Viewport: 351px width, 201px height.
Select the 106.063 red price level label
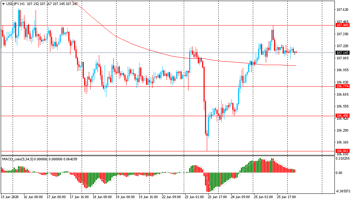pyautogui.click(x=342, y=151)
